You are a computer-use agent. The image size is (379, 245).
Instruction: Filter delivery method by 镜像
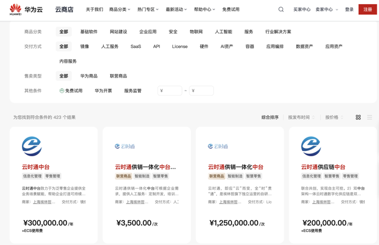85,46
